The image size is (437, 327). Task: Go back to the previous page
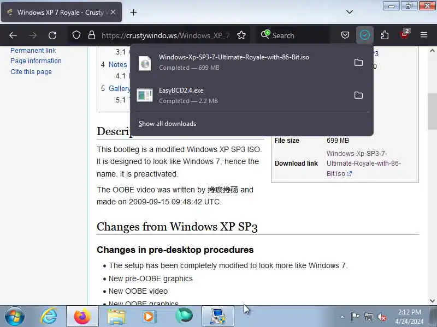13,35
